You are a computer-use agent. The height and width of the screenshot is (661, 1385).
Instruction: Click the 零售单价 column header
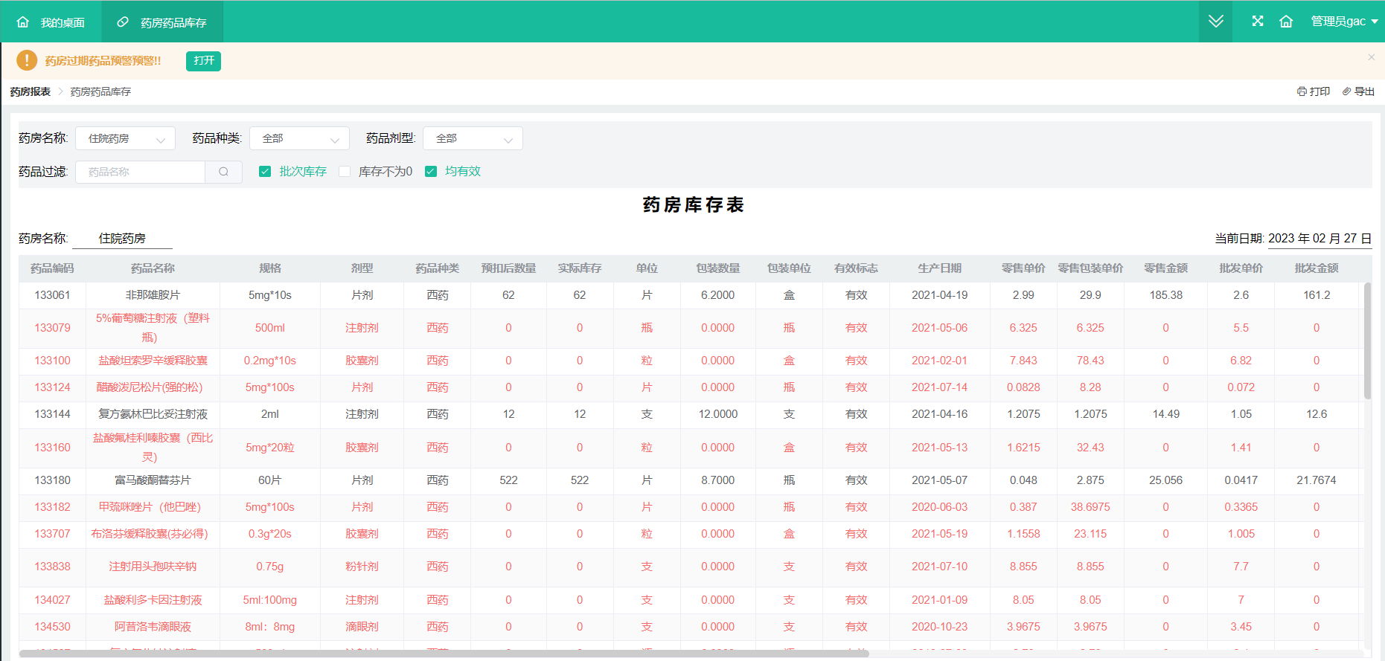coord(1023,268)
